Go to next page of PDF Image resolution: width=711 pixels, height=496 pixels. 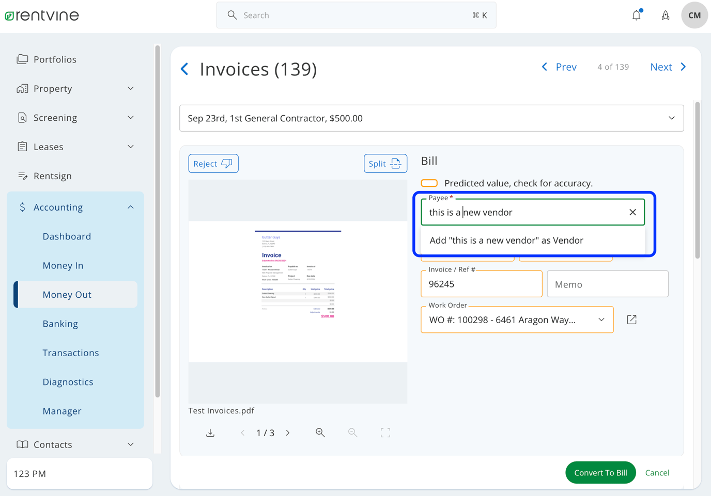click(x=288, y=433)
